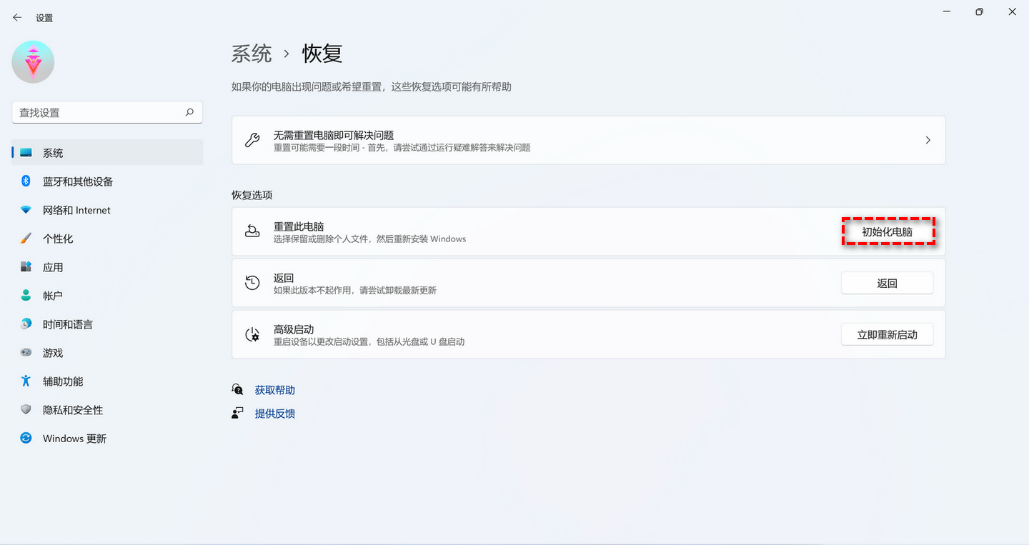Image resolution: width=1029 pixels, height=545 pixels.
Task: Select the 时间和语言 clock icon
Action: (x=26, y=324)
